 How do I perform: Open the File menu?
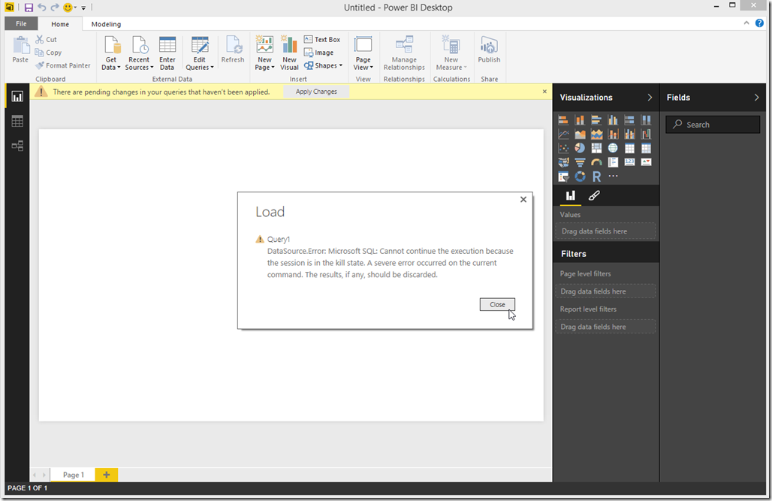pos(21,23)
